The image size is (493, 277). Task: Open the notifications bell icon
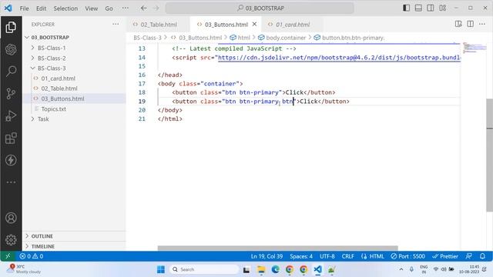click(483, 256)
